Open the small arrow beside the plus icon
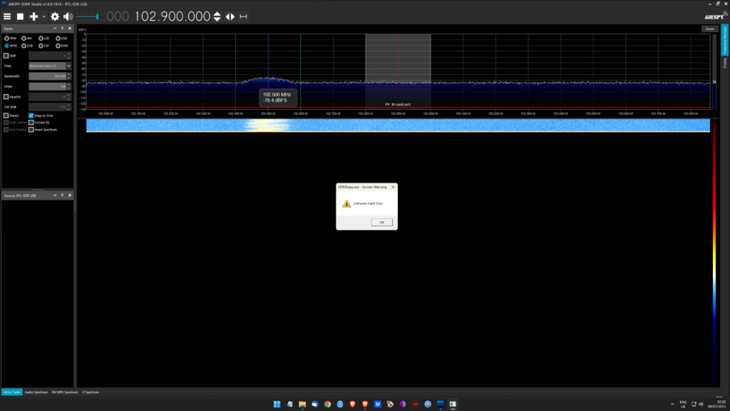 point(43,16)
